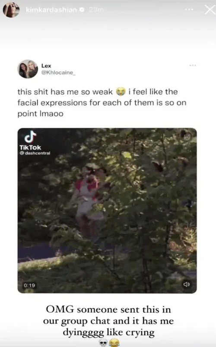Open kimkardashian's story profile picture
Viewport: 216px width, 347px height.
(11, 10)
